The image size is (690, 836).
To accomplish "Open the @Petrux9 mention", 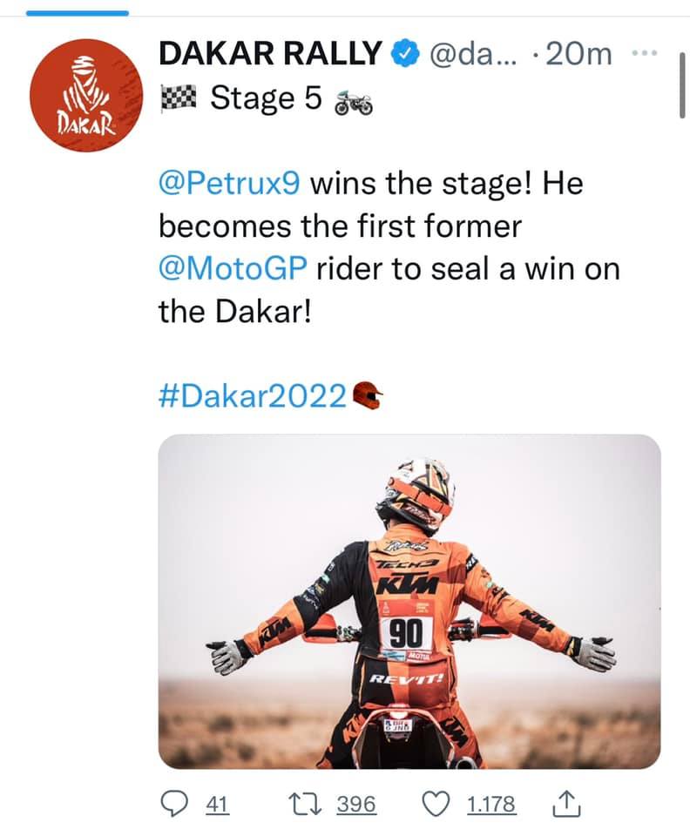I will [x=230, y=185].
